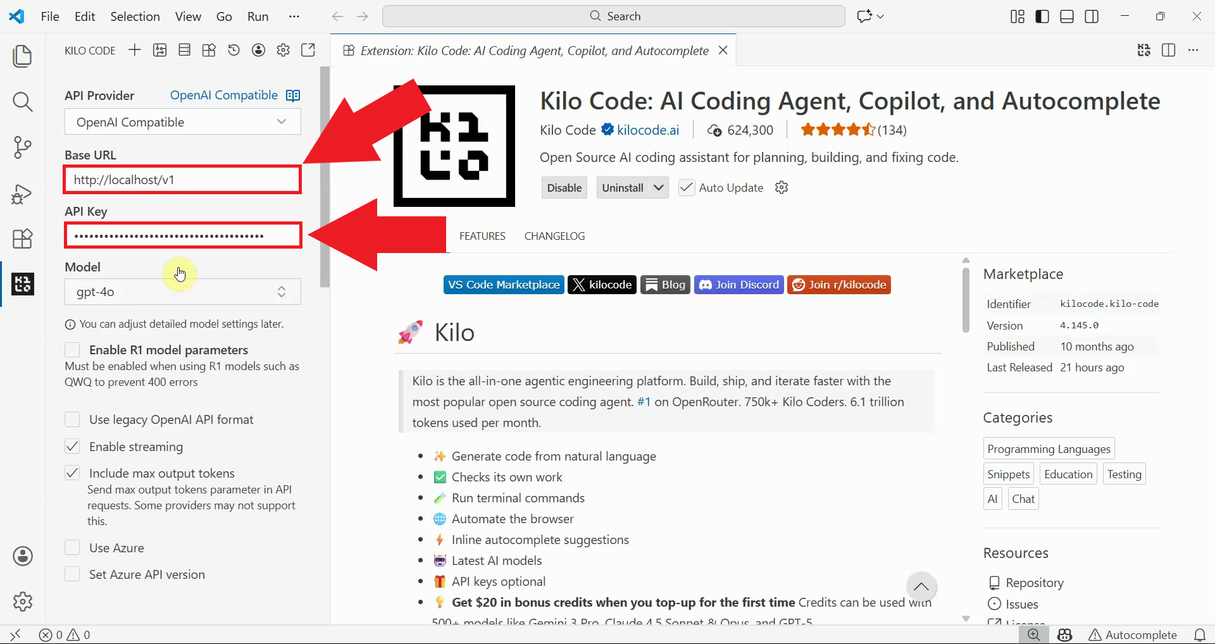Viewport: 1215px width, 644px height.
Task: Open Source Control from the activity bar
Action: (23, 147)
